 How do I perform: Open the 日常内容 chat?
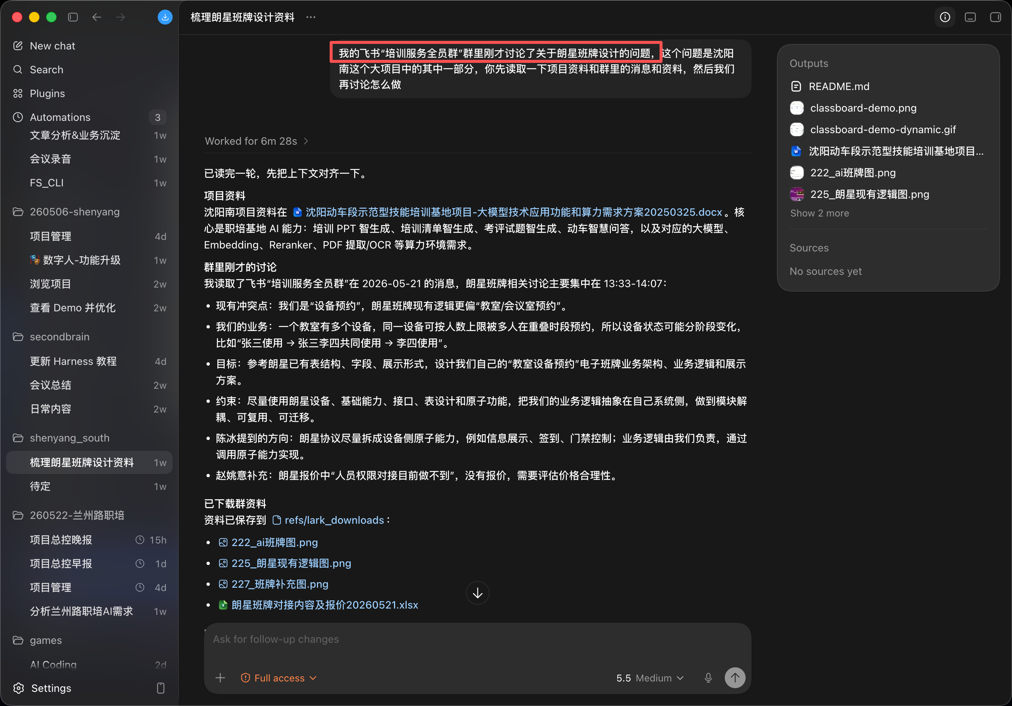89,409
